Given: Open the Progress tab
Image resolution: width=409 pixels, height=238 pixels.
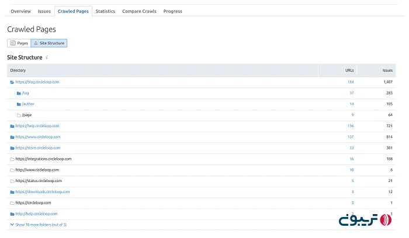Looking at the screenshot, I should coord(172,11).
